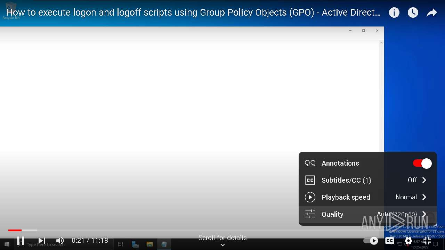Open the video info icon

click(x=394, y=13)
